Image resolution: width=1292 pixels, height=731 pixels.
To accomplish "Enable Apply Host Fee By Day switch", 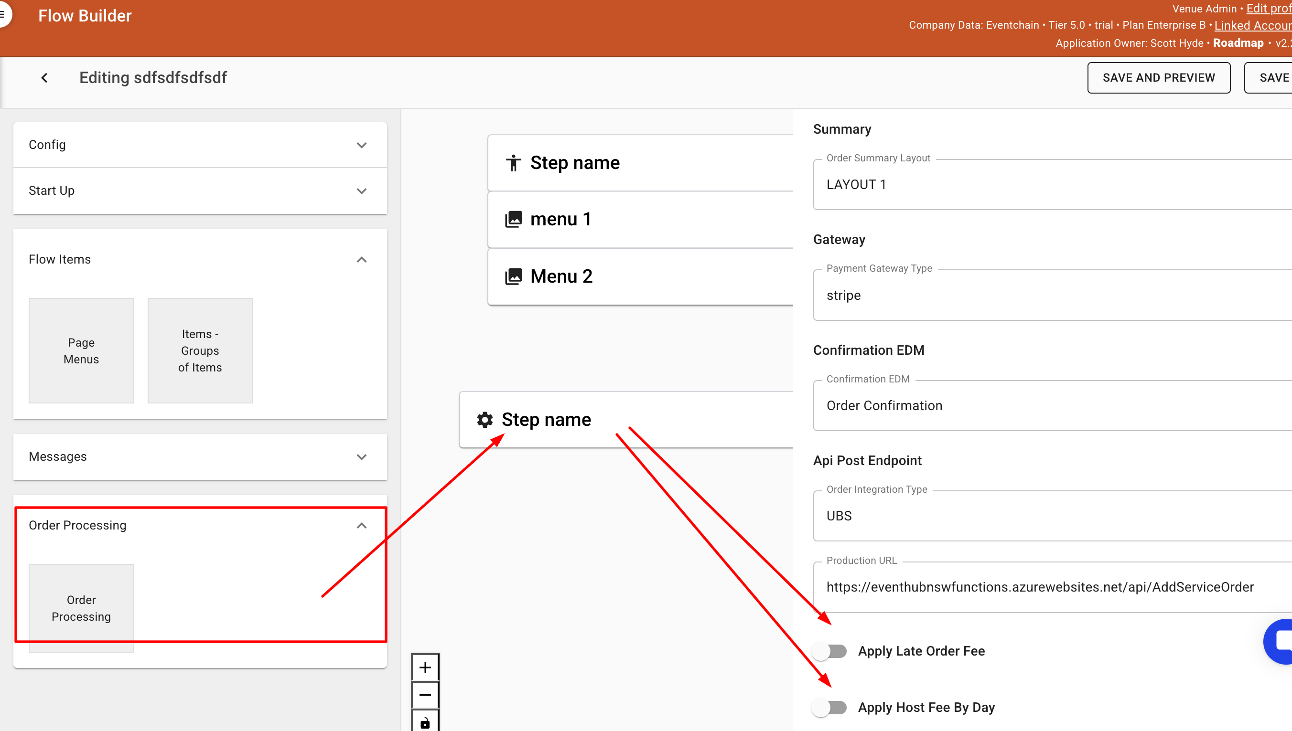I will (830, 708).
